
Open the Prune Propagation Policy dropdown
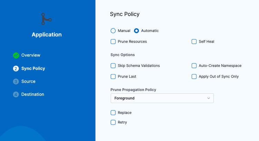pyautogui.click(x=162, y=98)
